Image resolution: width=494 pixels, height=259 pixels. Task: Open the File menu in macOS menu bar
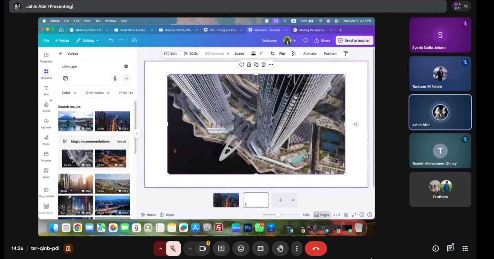[66, 21]
